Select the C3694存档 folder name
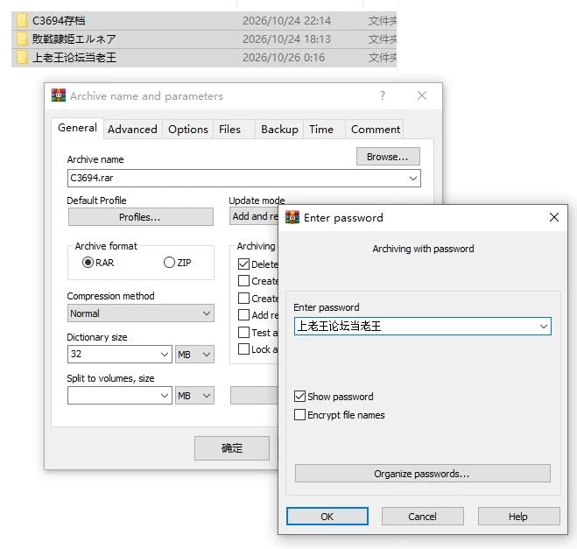The height and width of the screenshot is (549, 577). [x=59, y=21]
